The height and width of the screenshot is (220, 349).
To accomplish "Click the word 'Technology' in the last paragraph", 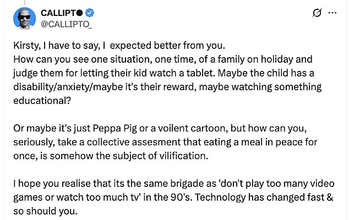I will (x=220, y=197).
